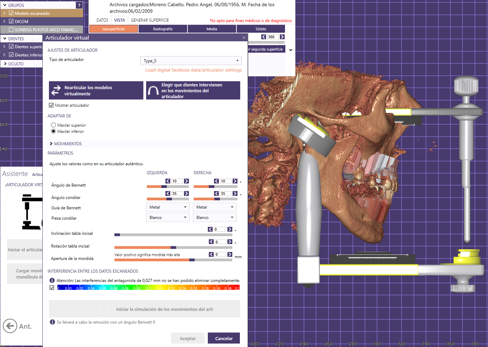Click the right stepper arrow beside Apertura de la mordida
This screenshot has width=488, height=347.
point(230,254)
